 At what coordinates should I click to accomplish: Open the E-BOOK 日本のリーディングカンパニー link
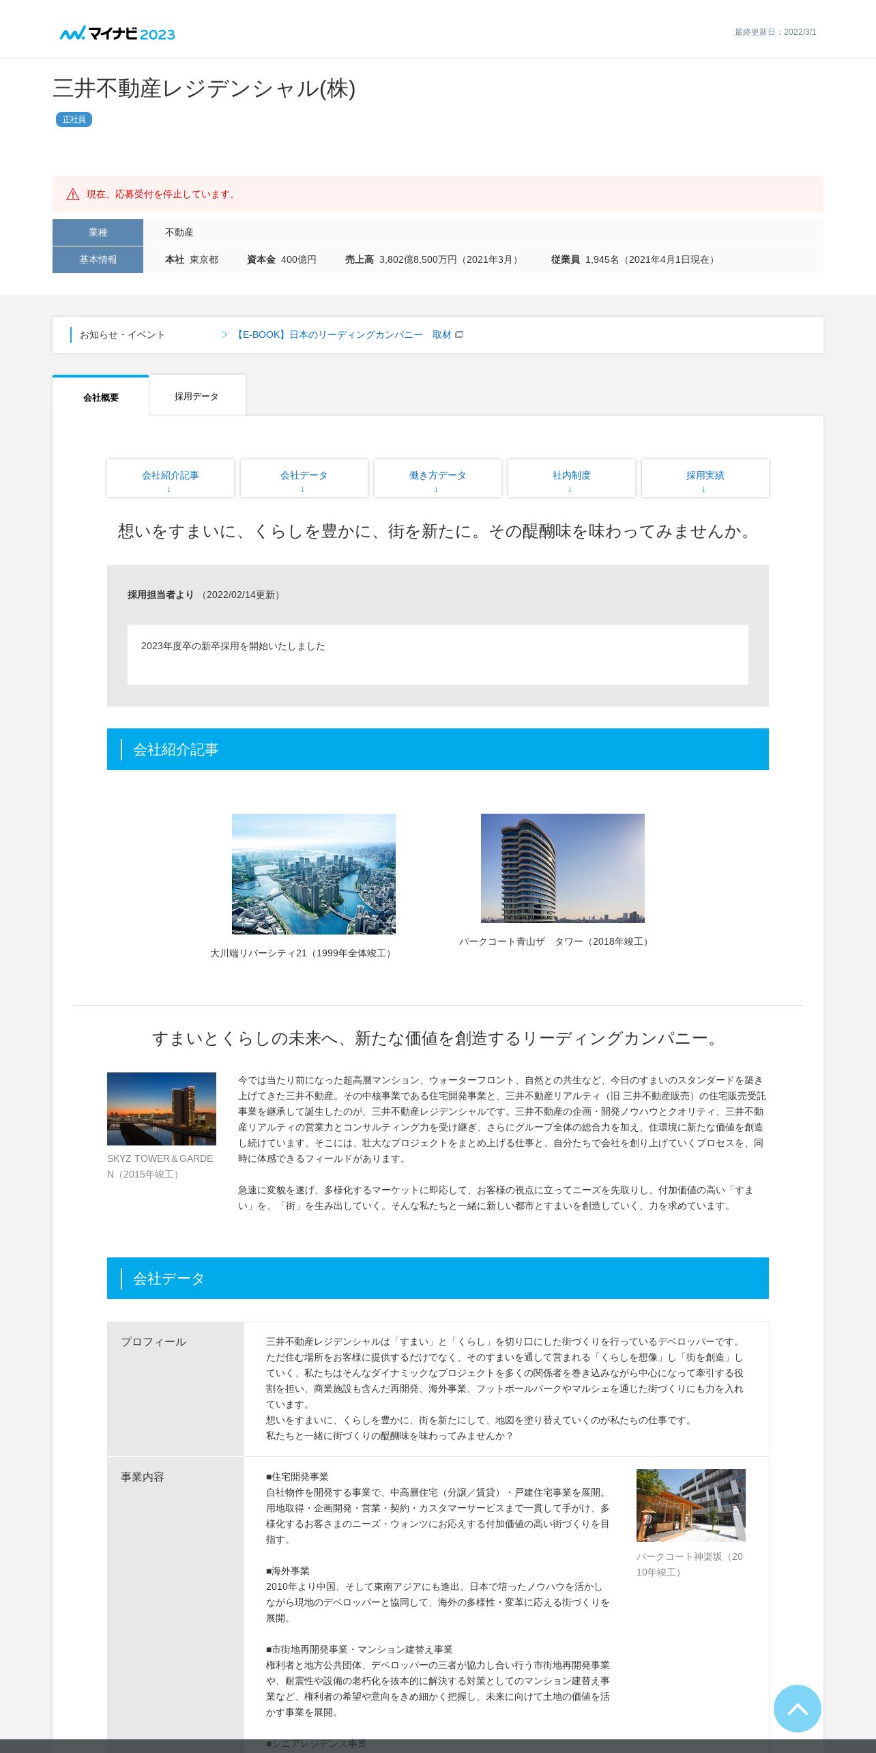click(342, 334)
